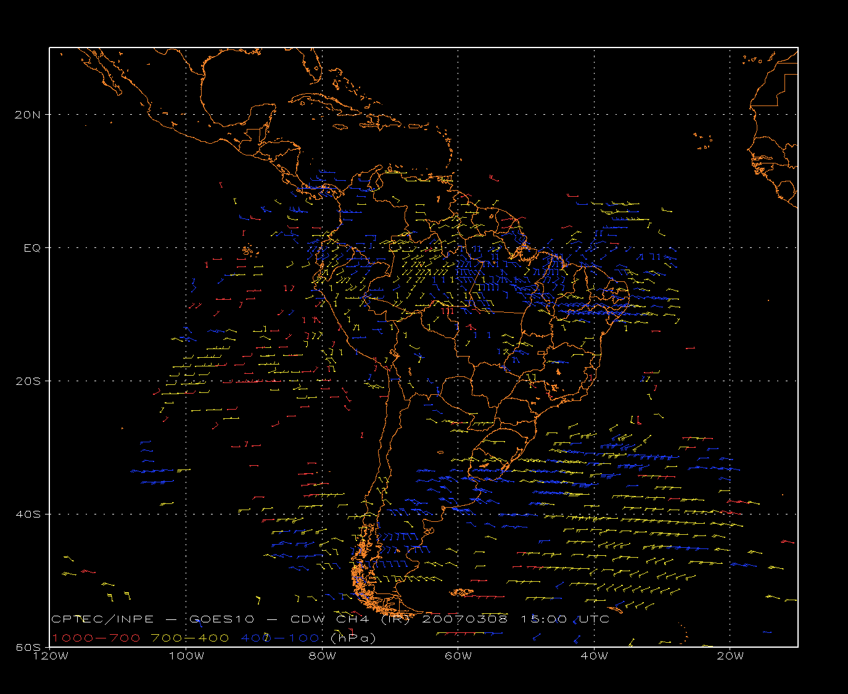Image resolution: width=848 pixels, height=694 pixels.
Task: Select the 20N latitude label
Action: 29,115
